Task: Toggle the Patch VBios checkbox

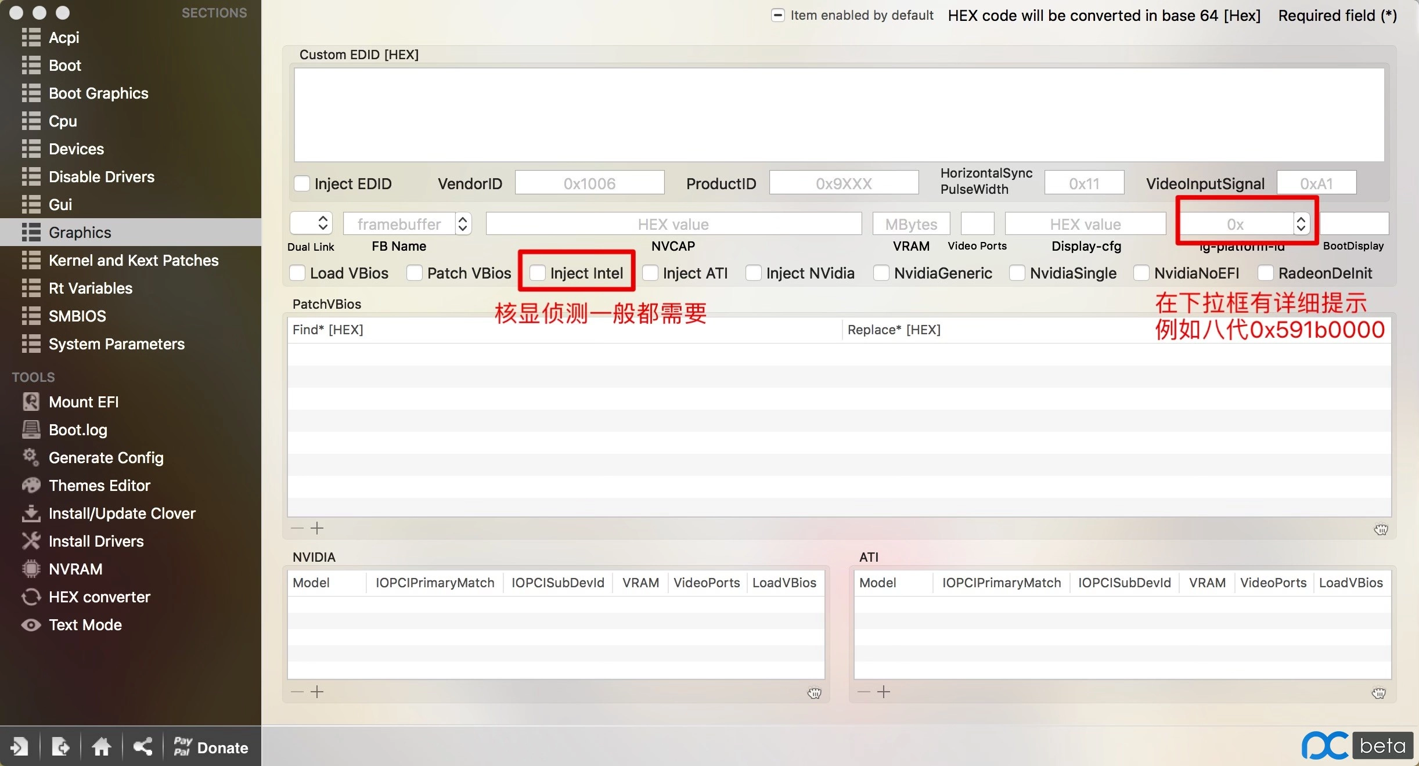Action: click(415, 273)
